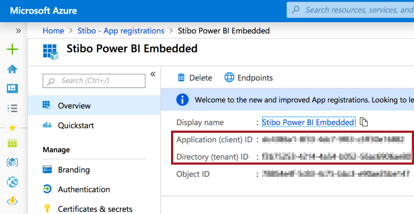Expand the left rail with double chevron
Screen dimensions: 414x214
coord(18,31)
